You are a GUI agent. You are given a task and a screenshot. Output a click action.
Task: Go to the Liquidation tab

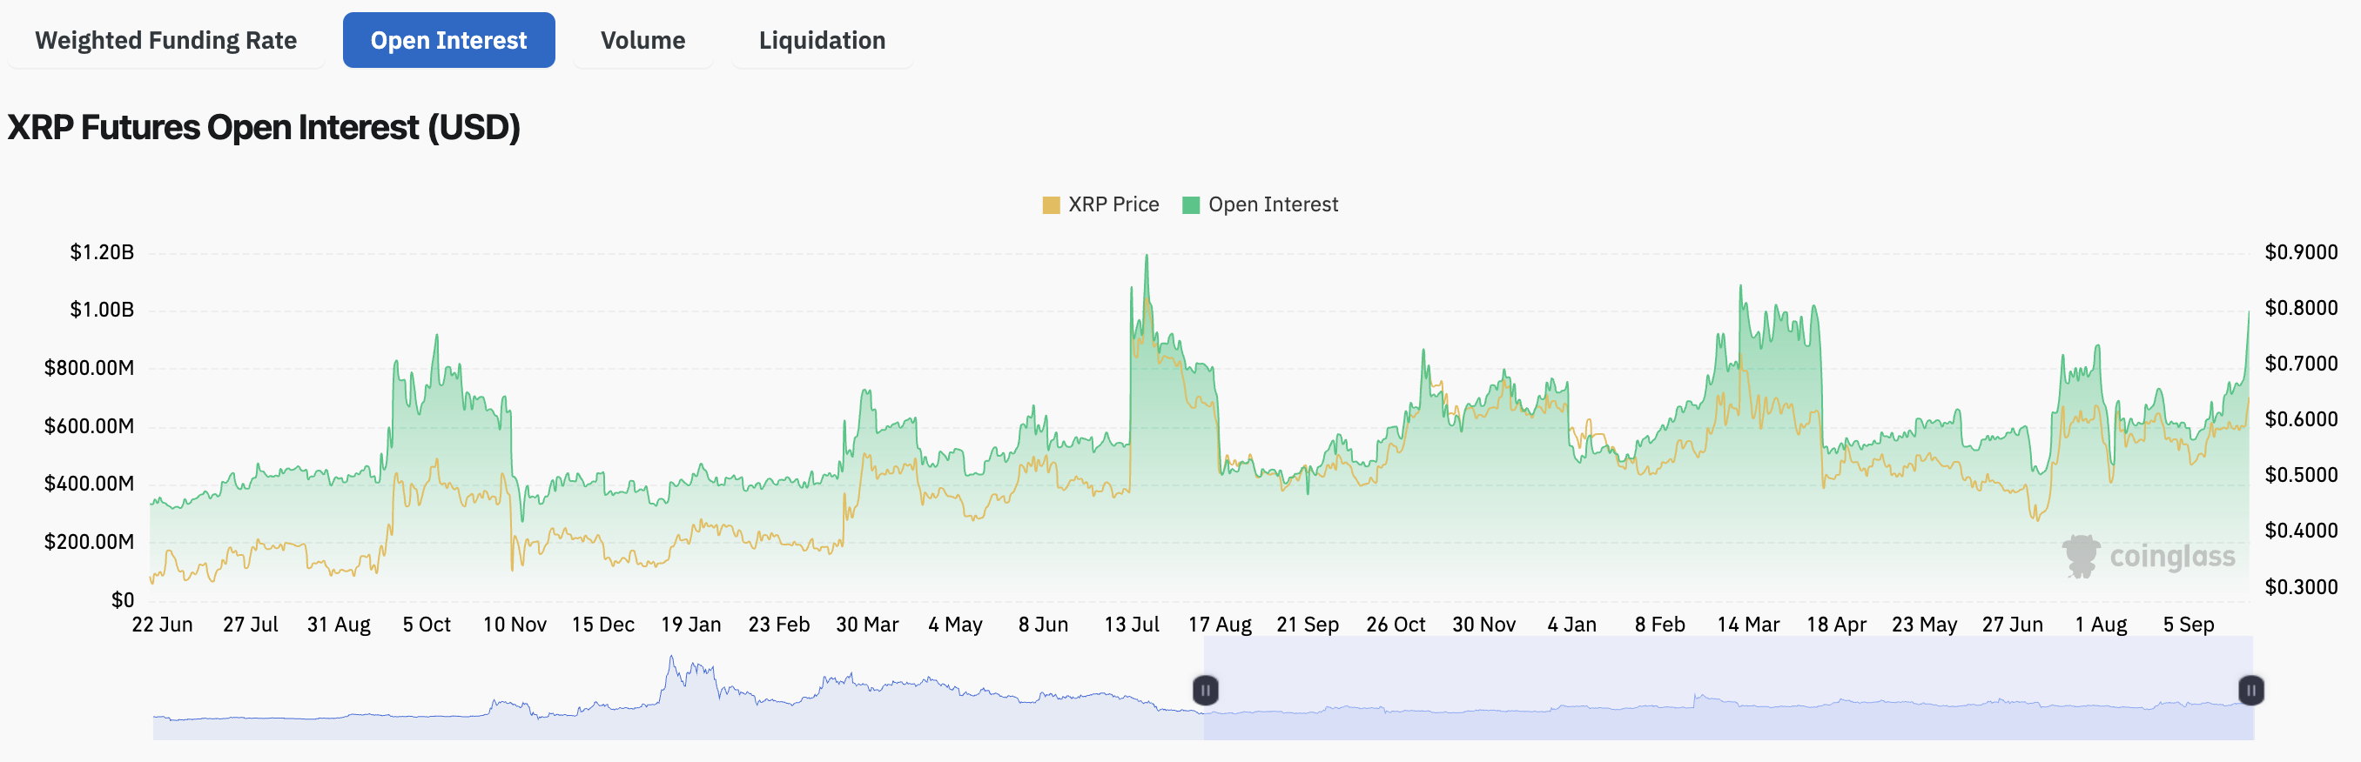[821, 40]
